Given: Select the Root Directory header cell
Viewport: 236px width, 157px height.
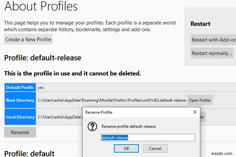Looking at the screenshot, I should point(20,100).
